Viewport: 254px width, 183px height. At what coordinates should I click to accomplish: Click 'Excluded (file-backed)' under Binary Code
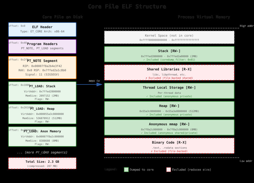(169, 151)
